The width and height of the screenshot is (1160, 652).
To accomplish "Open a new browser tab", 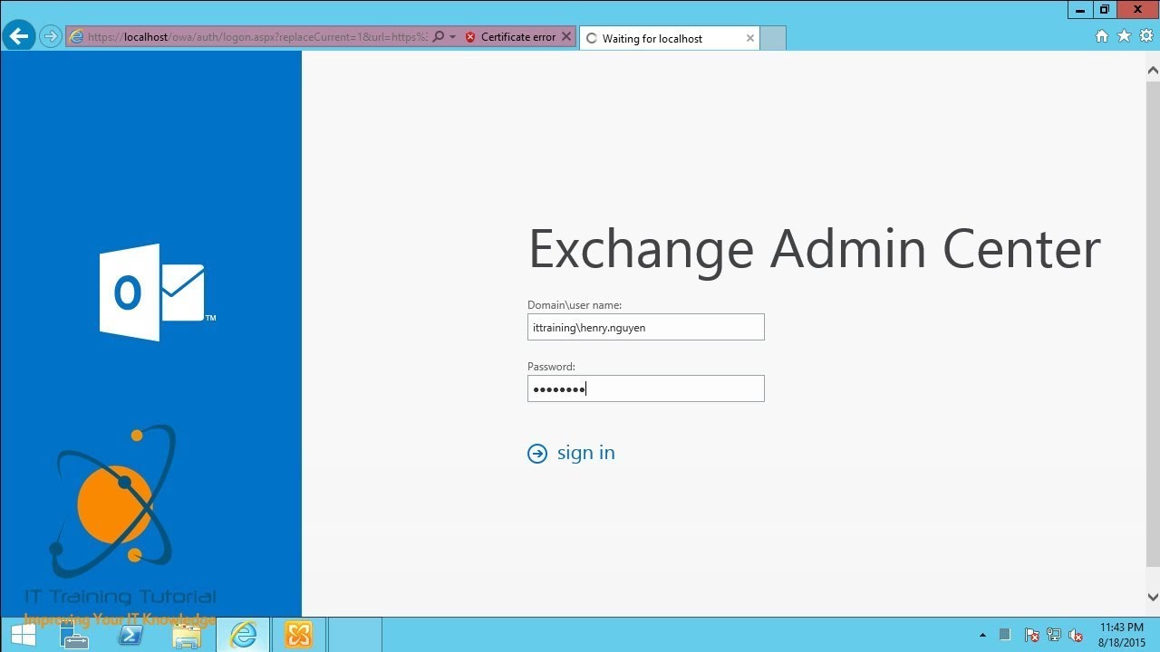I will pyautogui.click(x=773, y=38).
